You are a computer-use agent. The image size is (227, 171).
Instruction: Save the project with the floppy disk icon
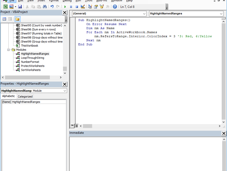point(20,7)
